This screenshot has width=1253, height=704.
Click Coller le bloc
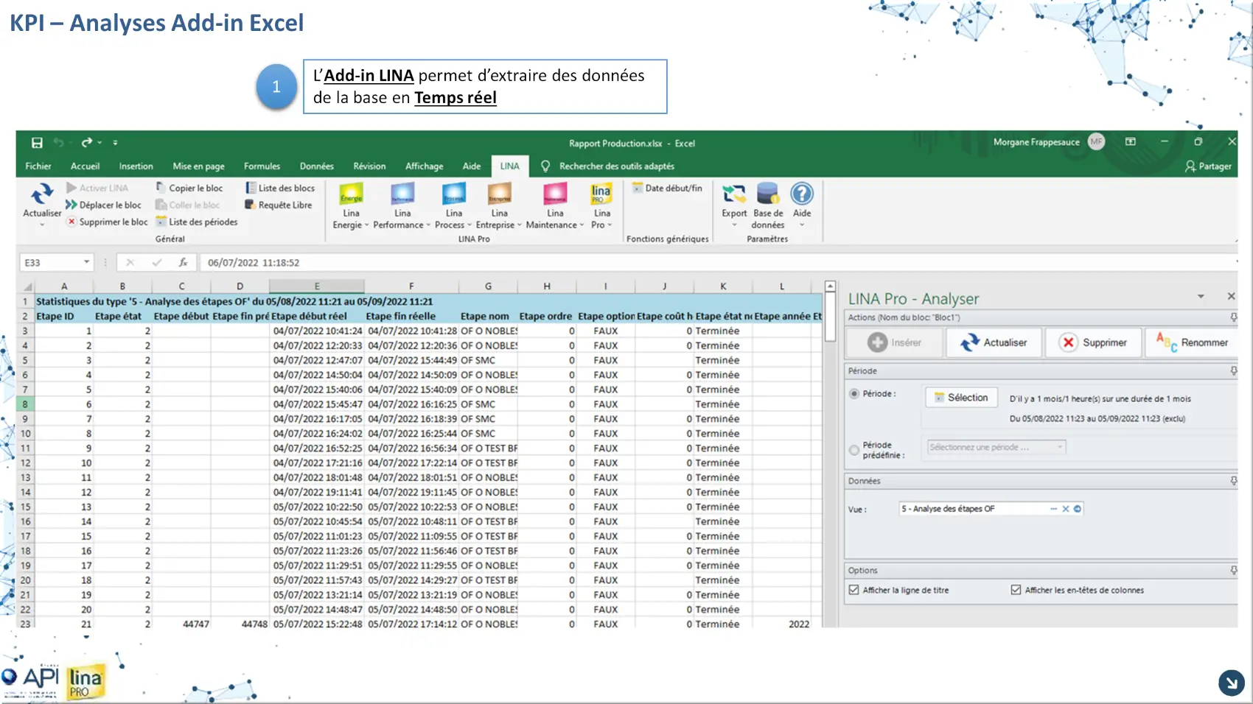(188, 205)
